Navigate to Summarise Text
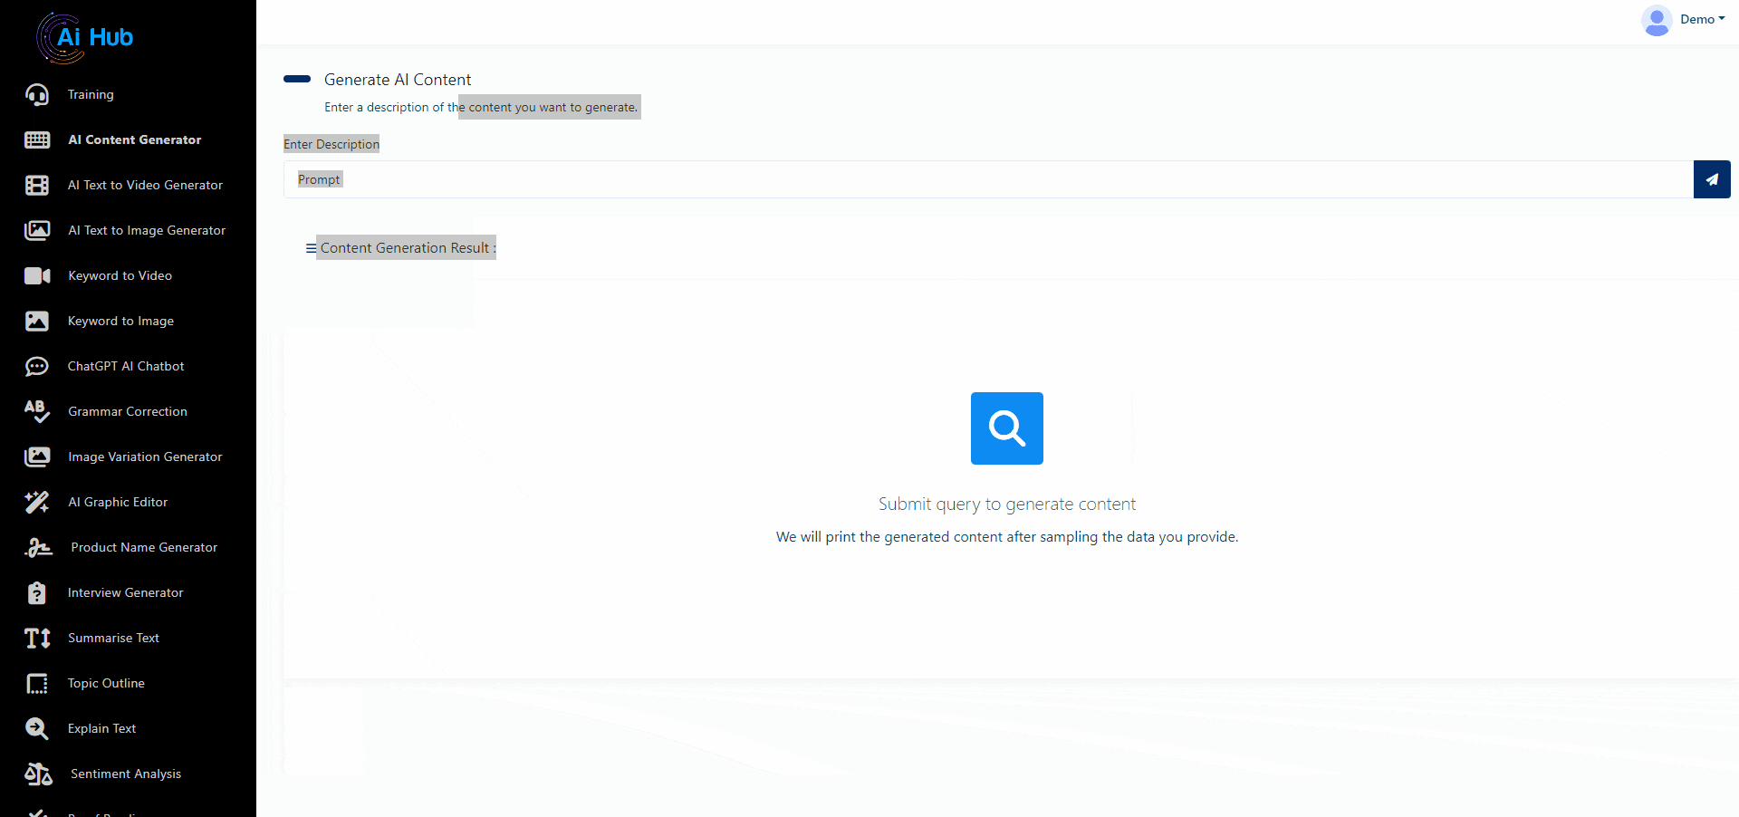The width and height of the screenshot is (1739, 817). click(113, 638)
